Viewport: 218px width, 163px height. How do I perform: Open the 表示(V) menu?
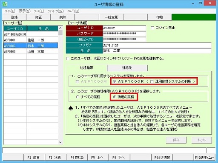(x=25, y=11)
